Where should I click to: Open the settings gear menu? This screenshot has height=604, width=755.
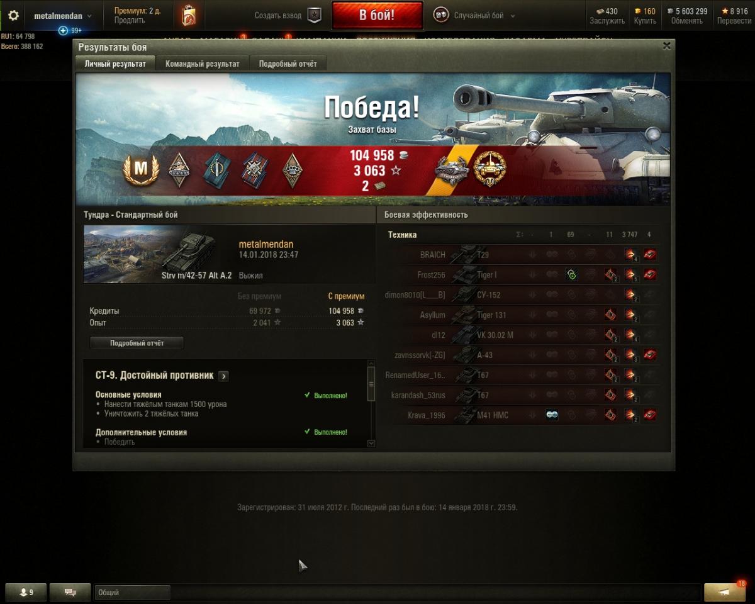click(x=13, y=16)
